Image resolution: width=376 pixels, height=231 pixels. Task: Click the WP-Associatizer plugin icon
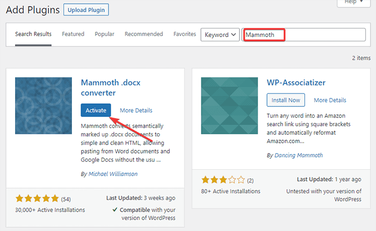click(229, 106)
